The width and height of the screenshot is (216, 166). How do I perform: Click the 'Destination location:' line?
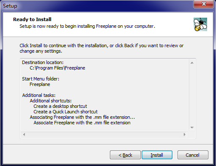43,62
